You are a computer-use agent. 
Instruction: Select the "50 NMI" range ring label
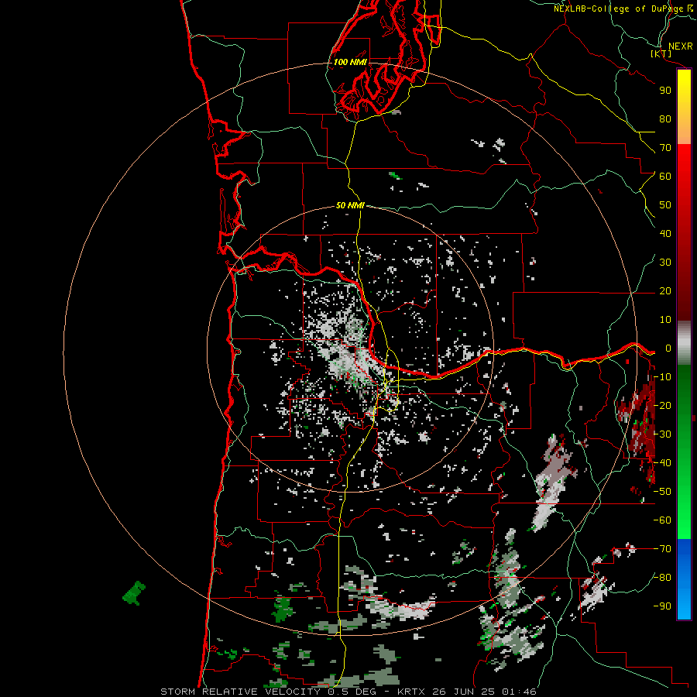[350, 205]
